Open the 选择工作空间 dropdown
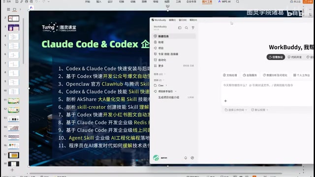Screen dimensions: 315x177 click(x=236, y=110)
